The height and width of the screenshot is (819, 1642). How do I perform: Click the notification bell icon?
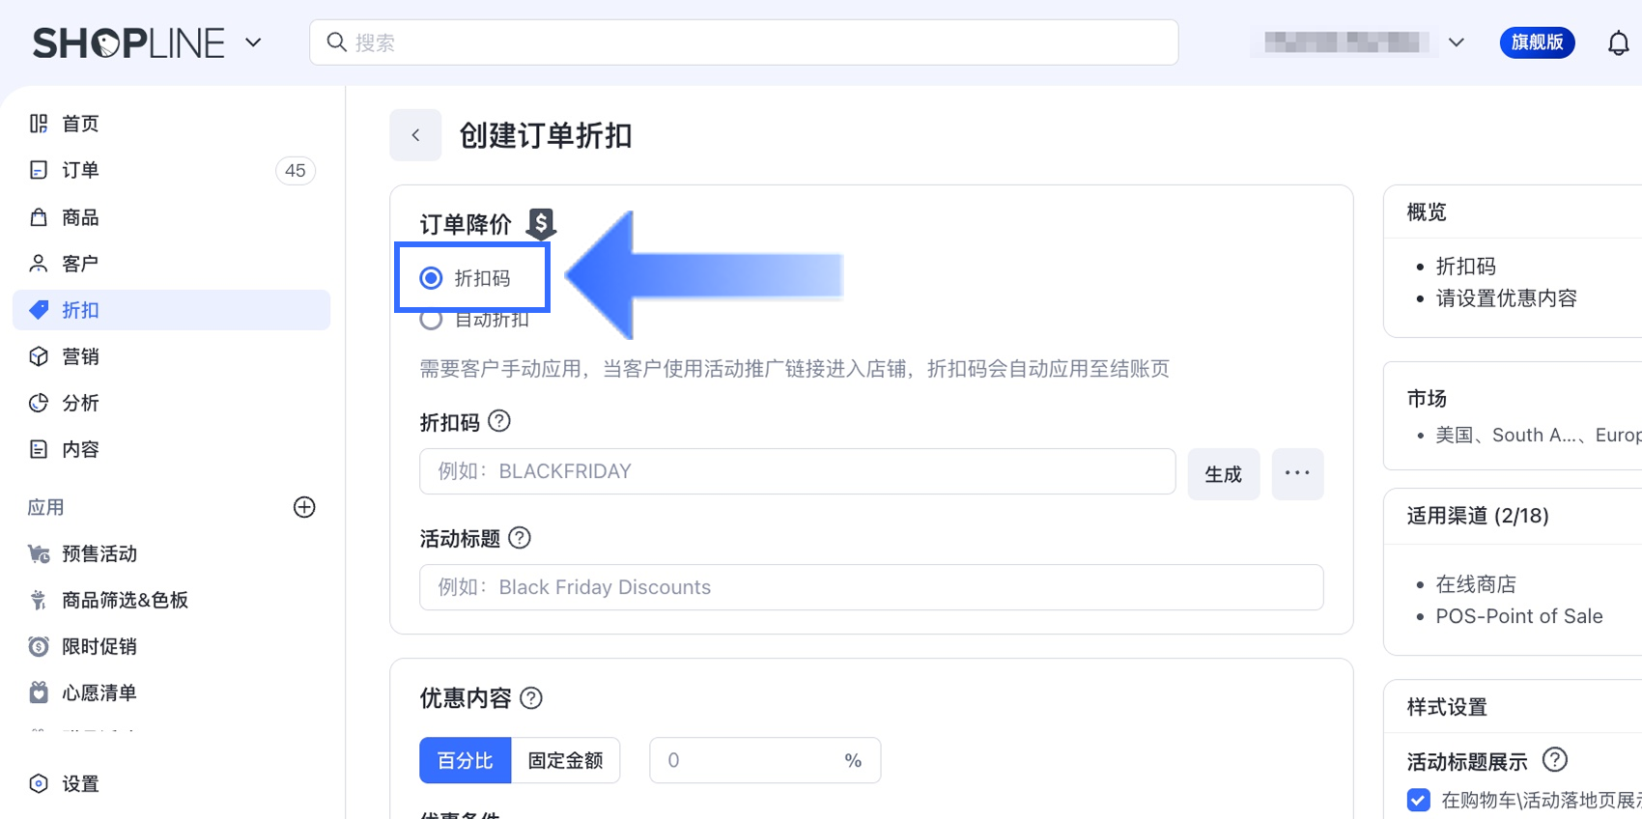[1618, 43]
